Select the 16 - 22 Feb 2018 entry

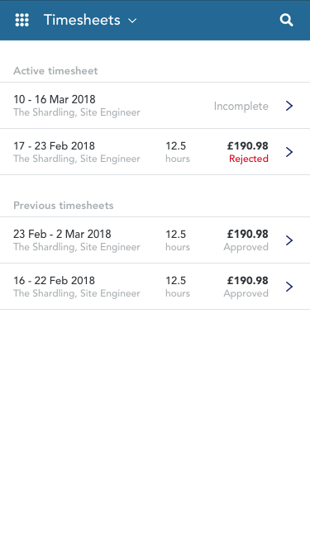tap(155, 287)
